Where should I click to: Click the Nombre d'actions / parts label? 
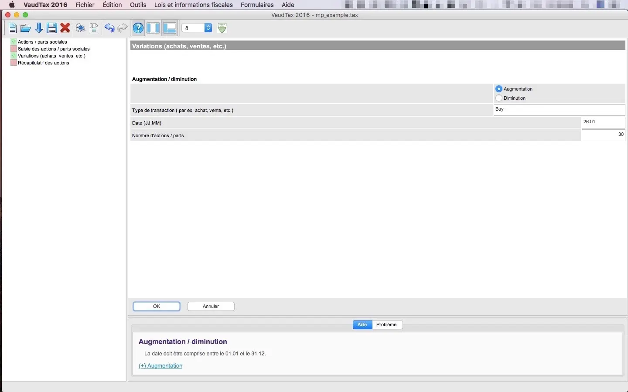pos(158,135)
